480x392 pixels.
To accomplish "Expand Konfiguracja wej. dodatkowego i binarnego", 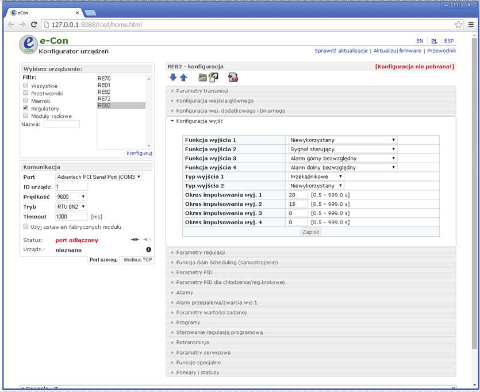I will point(311,110).
